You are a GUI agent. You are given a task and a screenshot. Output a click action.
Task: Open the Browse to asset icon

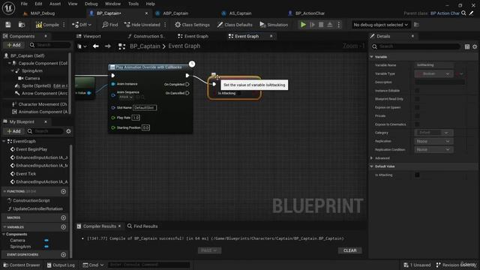tap(22, 25)
